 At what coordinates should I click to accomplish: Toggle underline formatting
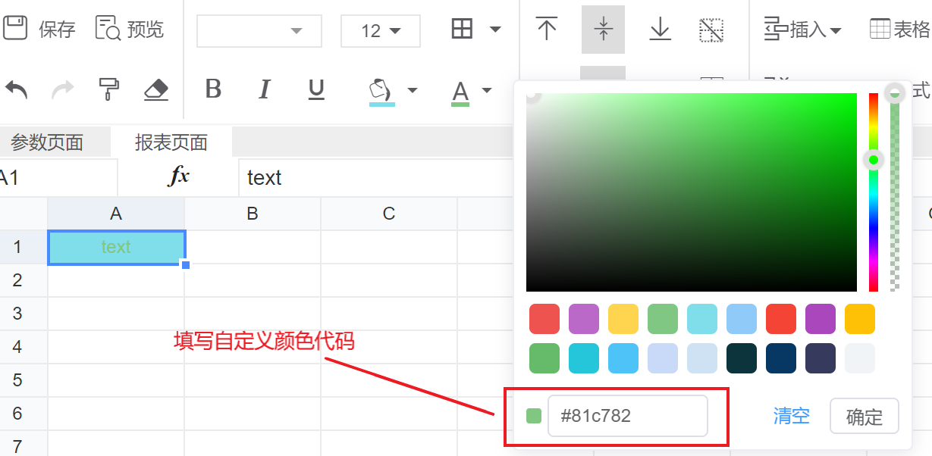point(316,89)
